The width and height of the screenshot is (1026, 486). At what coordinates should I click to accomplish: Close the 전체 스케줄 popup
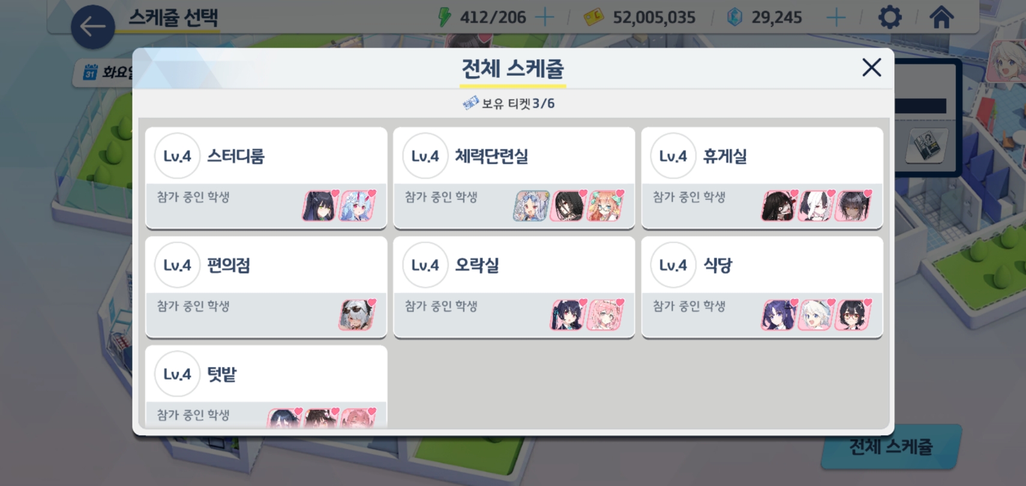coord(871,67)
